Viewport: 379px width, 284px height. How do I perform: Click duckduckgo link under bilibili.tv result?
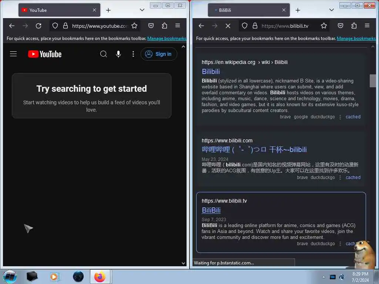323,244
